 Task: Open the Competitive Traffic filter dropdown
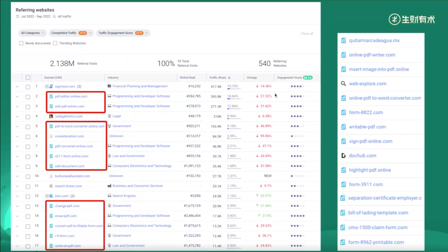point(71,33)
